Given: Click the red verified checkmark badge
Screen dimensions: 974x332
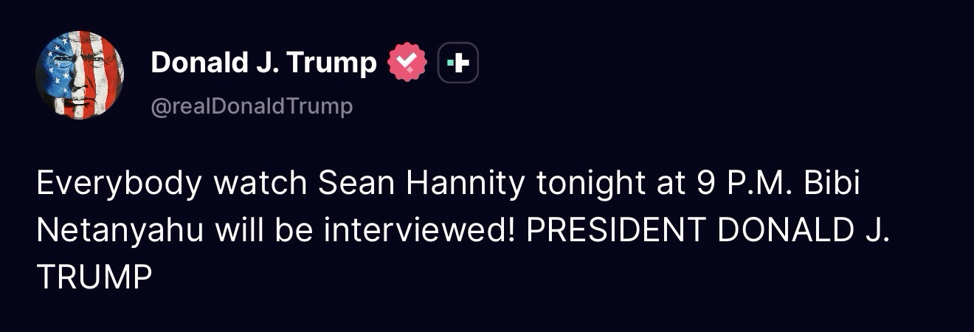Looking at the screenshot, I should pos(408,63).
